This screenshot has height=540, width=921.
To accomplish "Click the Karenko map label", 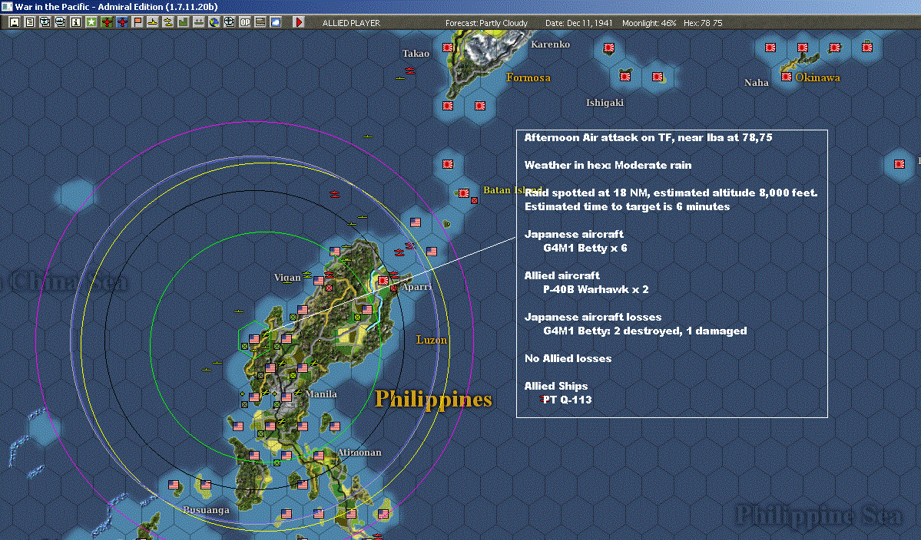I will [550, 44].
